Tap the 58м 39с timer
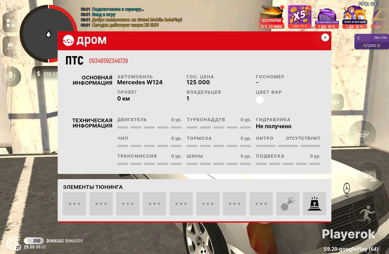The height and width of the screenshot is (254, 389). click(x=381, y=38)
